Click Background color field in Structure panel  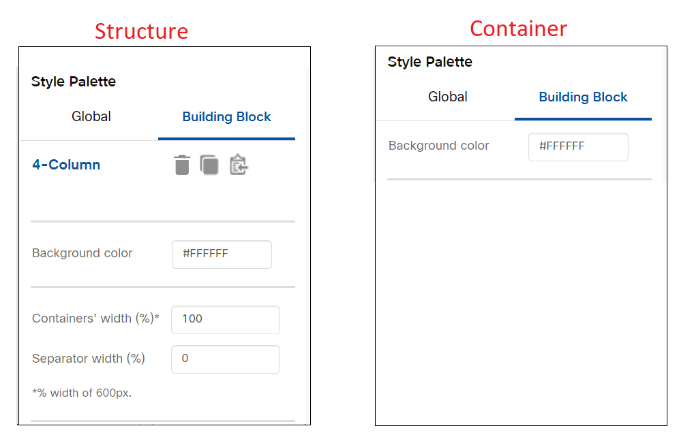pos(222,254)
